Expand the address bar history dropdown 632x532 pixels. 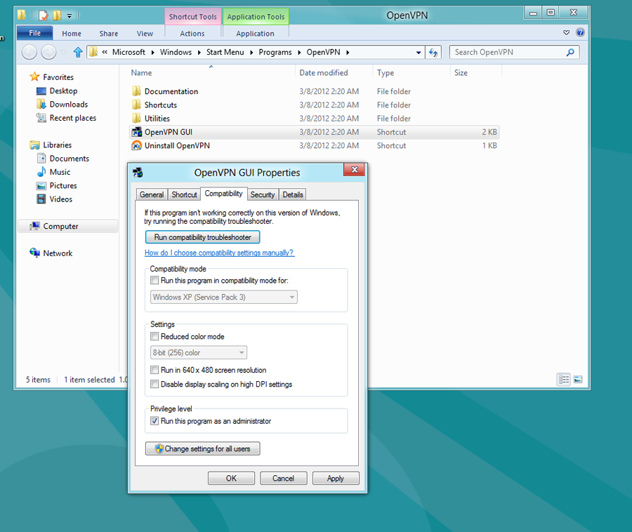[419, 53]
